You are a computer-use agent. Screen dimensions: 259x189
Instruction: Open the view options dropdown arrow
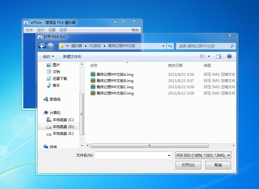pyautogui.click(x=209, y=56)
